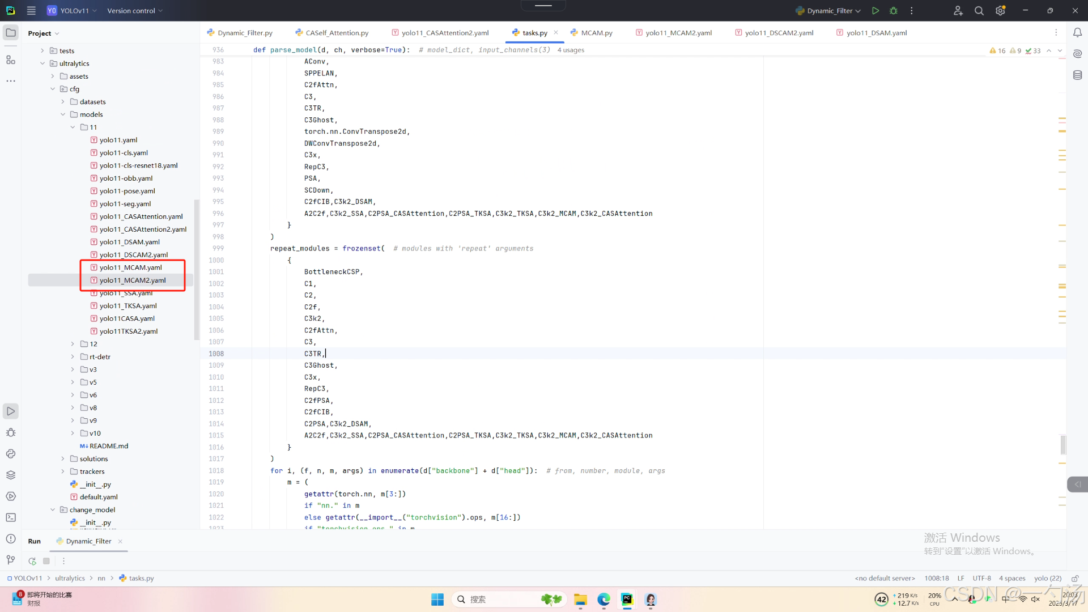
Task: Open the yolo11_DSAM.yaml editor tab
Action: [876, 33]
